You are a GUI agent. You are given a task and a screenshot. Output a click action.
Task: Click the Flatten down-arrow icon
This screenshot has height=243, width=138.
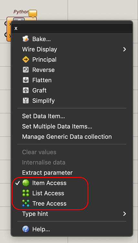click(26, 80)
